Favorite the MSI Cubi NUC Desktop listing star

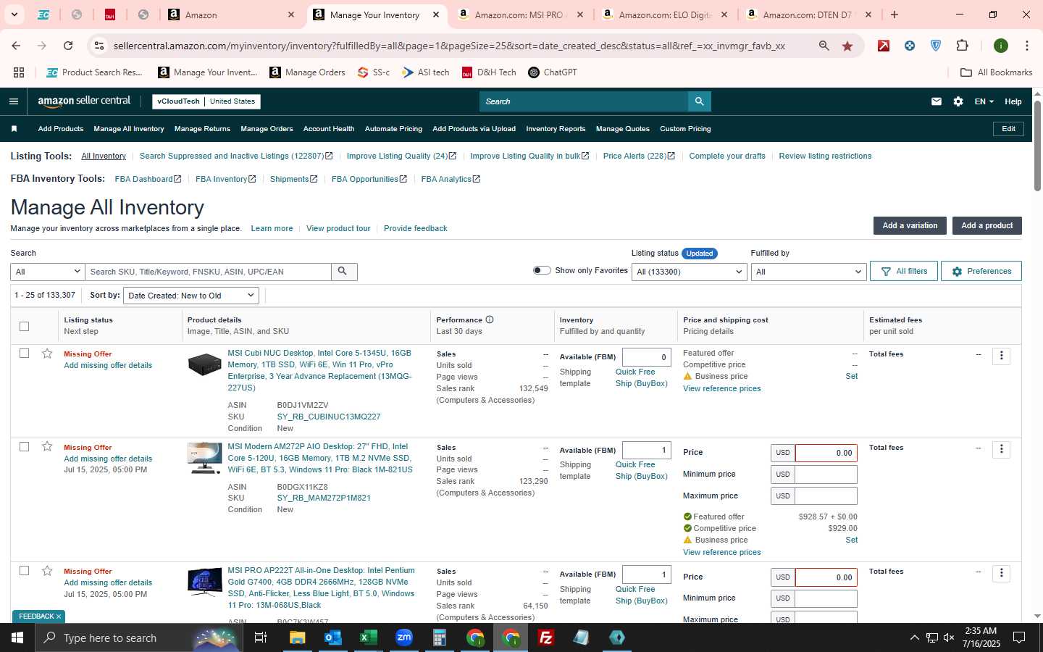(47, 354)
